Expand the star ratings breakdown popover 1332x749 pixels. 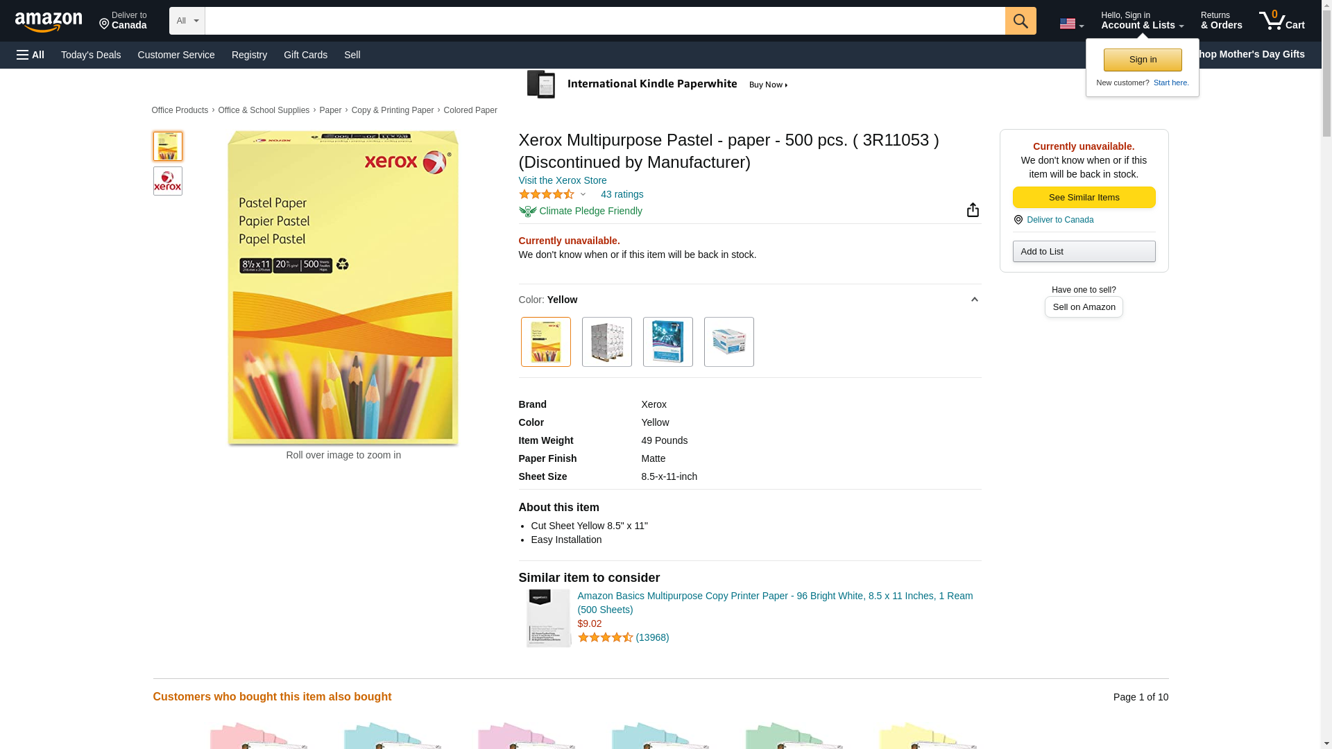point(552,195)
